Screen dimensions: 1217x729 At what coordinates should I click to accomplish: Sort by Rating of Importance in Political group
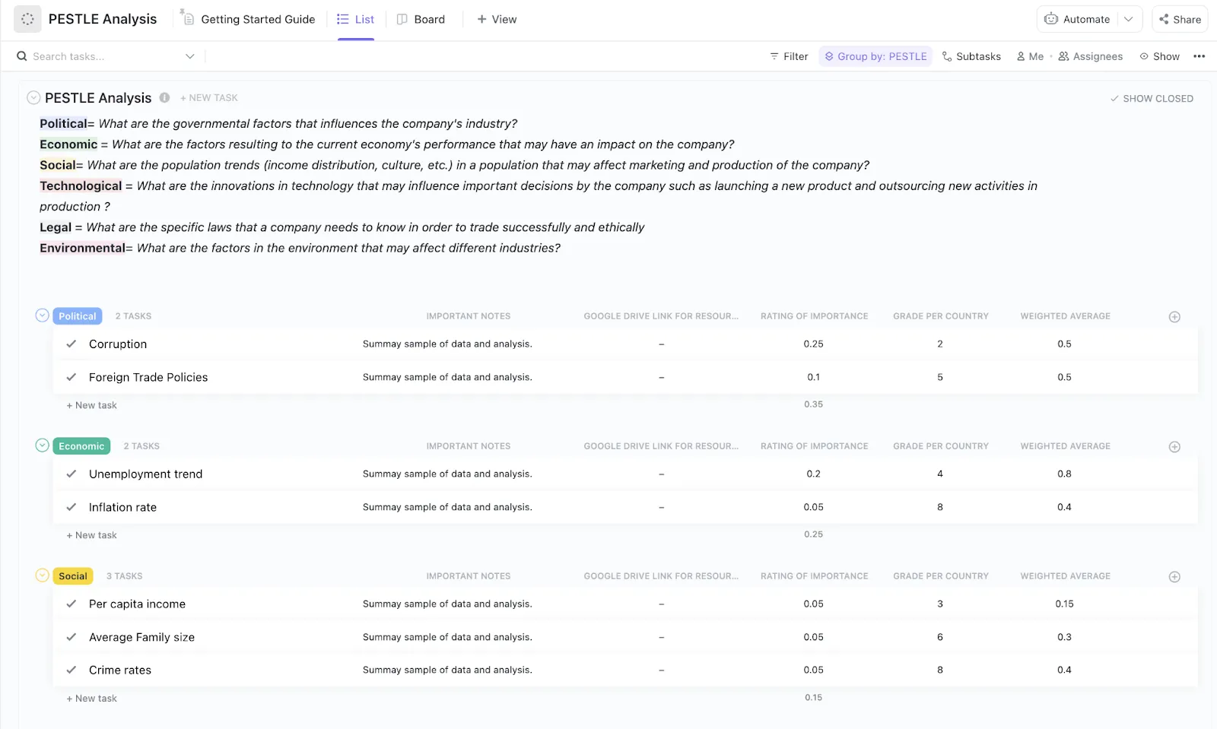tap(814, 316)
